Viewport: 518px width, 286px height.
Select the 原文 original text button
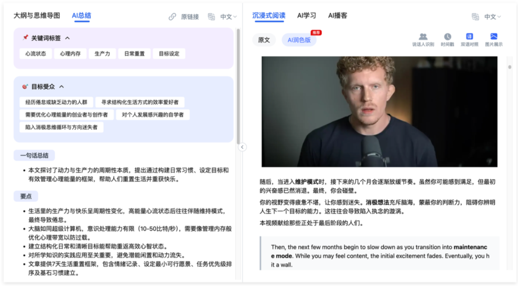(264, 40)
